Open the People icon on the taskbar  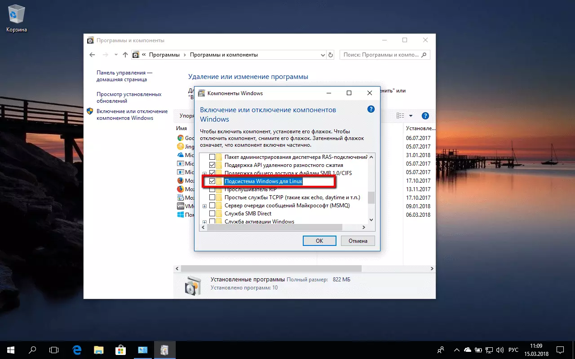click(x=441, y=350)
